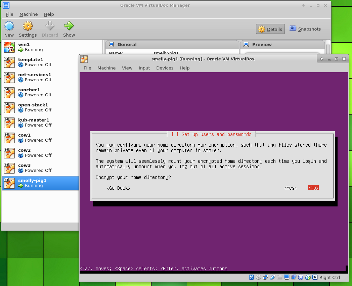The image size is (352, 286).
Task: Shade the smelly-pig1 window with up-arrow button
Action: coord(322,59)
